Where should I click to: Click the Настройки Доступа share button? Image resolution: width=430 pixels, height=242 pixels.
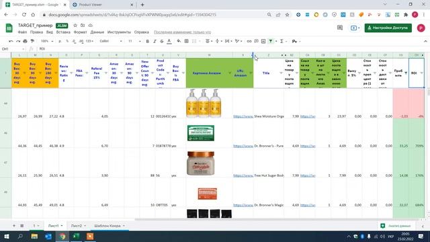coord(388,28)
